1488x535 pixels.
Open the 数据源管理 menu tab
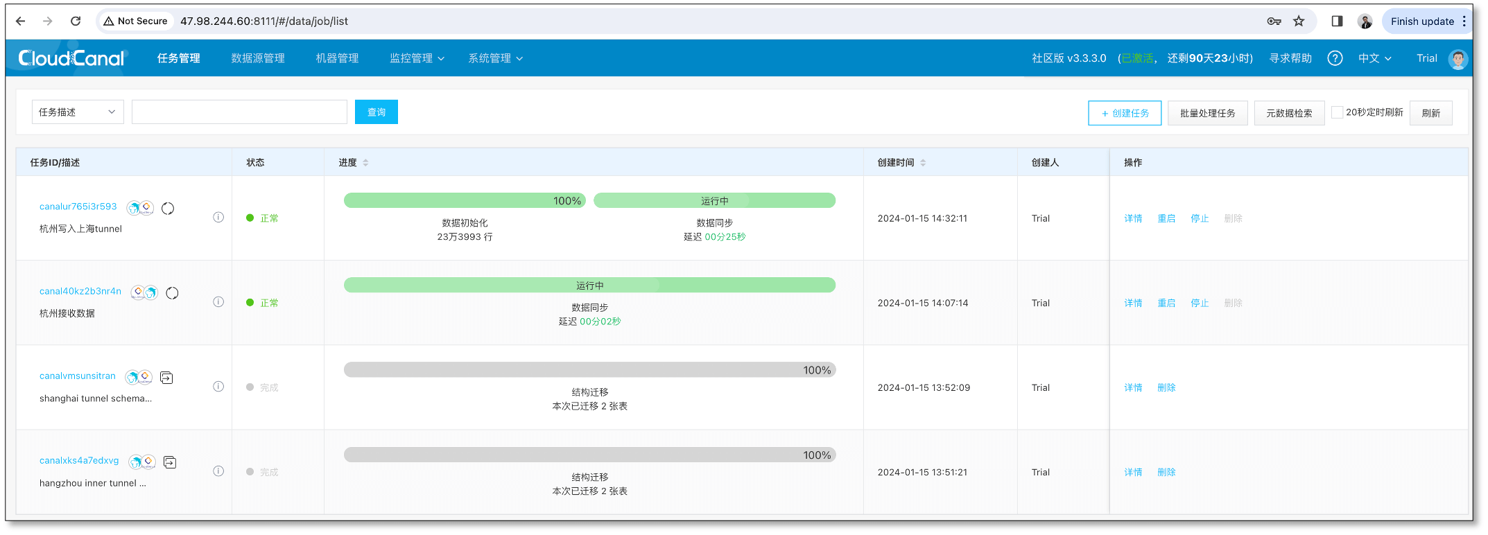[x=258, y=58]
